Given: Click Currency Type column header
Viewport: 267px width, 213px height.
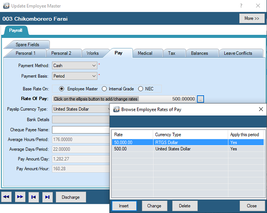Looking at the screenshot, I should [190, 135].
